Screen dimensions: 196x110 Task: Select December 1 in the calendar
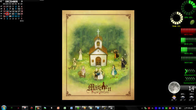13,6
